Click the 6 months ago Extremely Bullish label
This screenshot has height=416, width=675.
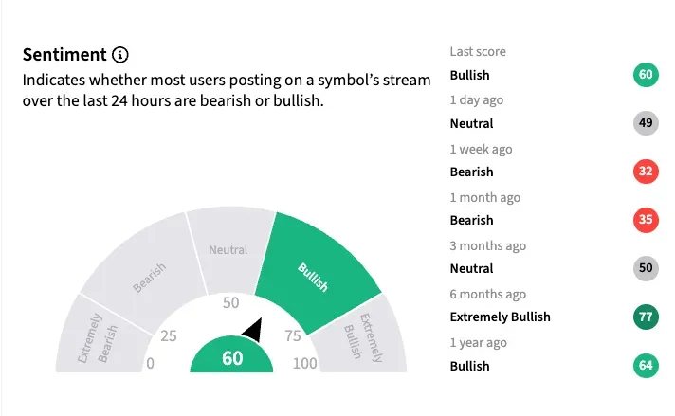click(x=500, y=317)
